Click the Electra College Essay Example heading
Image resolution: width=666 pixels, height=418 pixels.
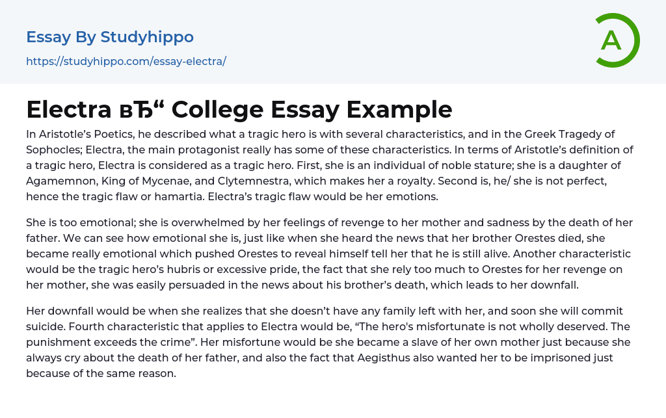tap(239, 109)
